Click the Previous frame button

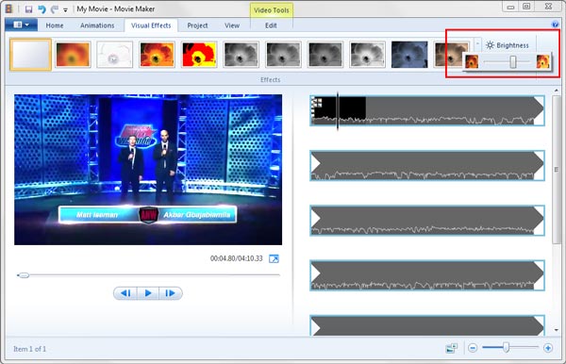(x=125, y=293)
